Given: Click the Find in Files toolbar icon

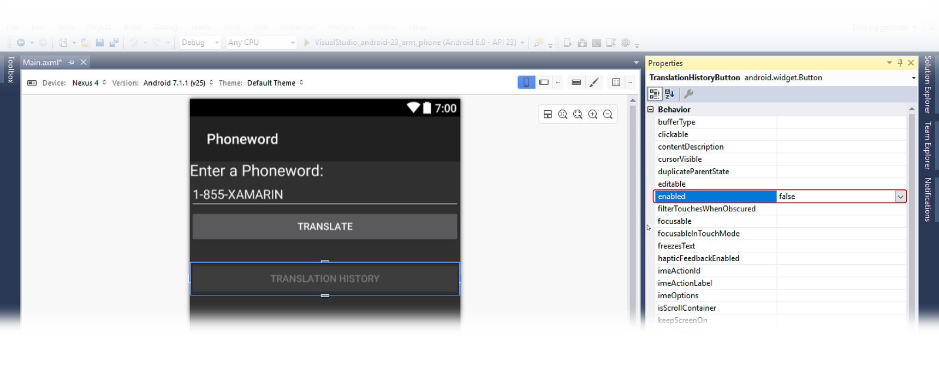Looking at the screenshot, I should (x=538, y=43).
